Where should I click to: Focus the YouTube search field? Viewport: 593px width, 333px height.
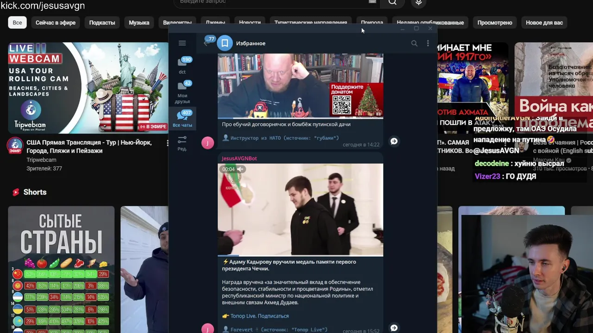[277, 2]
